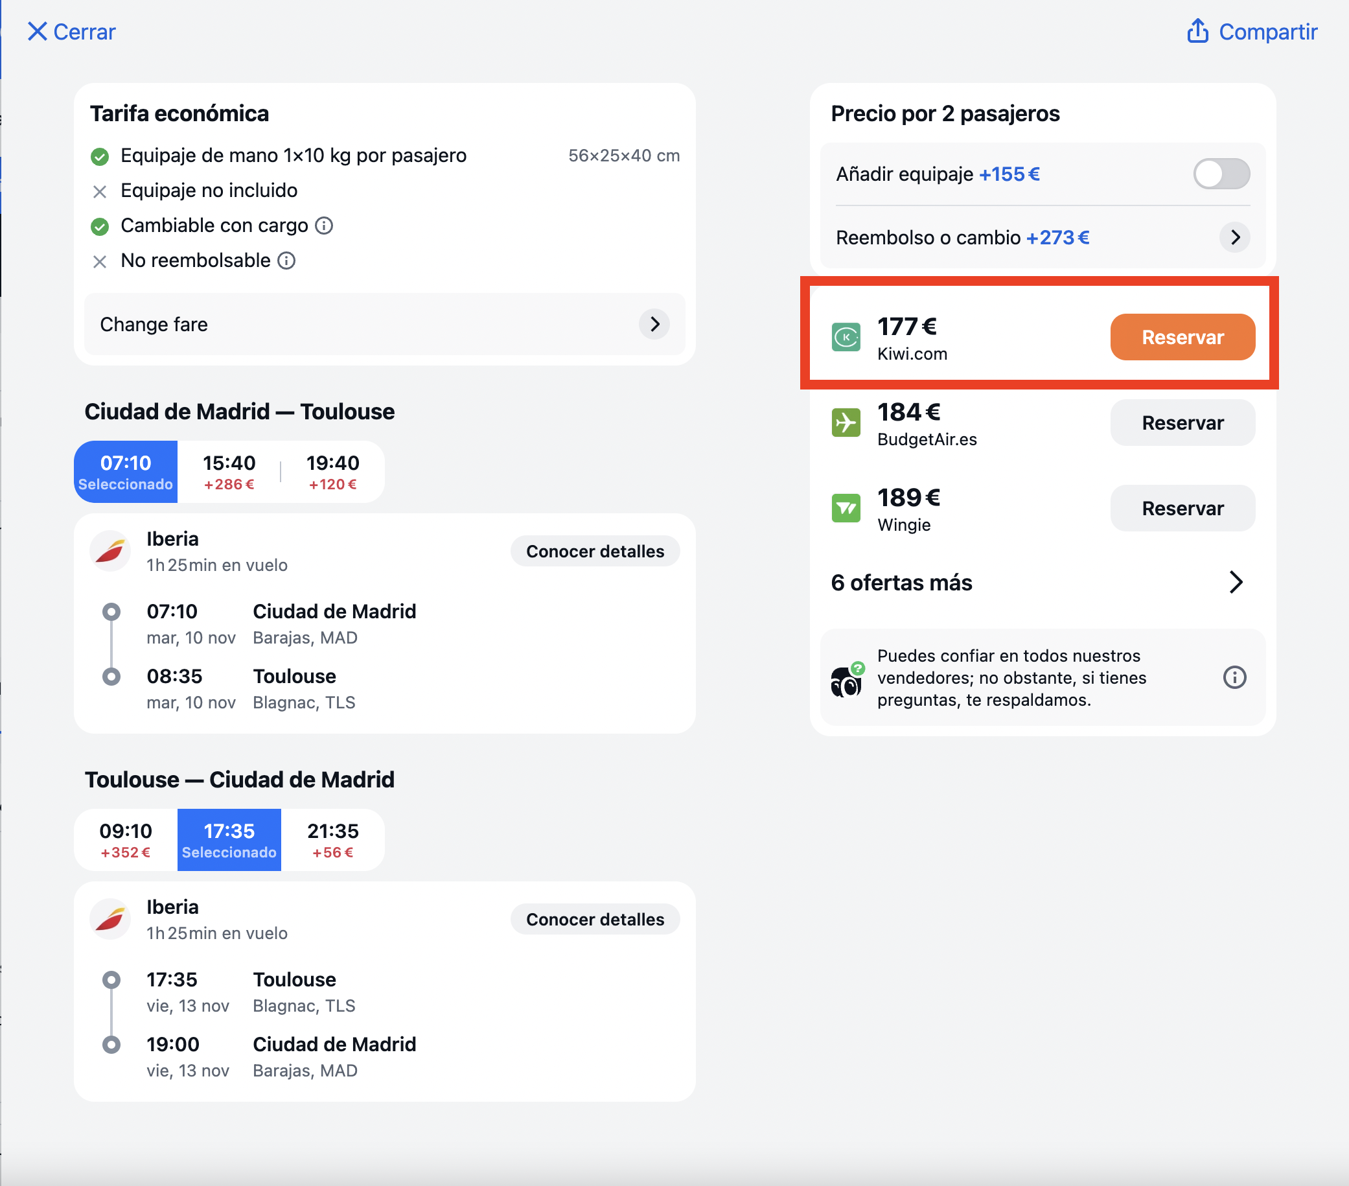Open info icon beside No reembolsable
The image size is (1349, 1186).
tap(286, 261)
